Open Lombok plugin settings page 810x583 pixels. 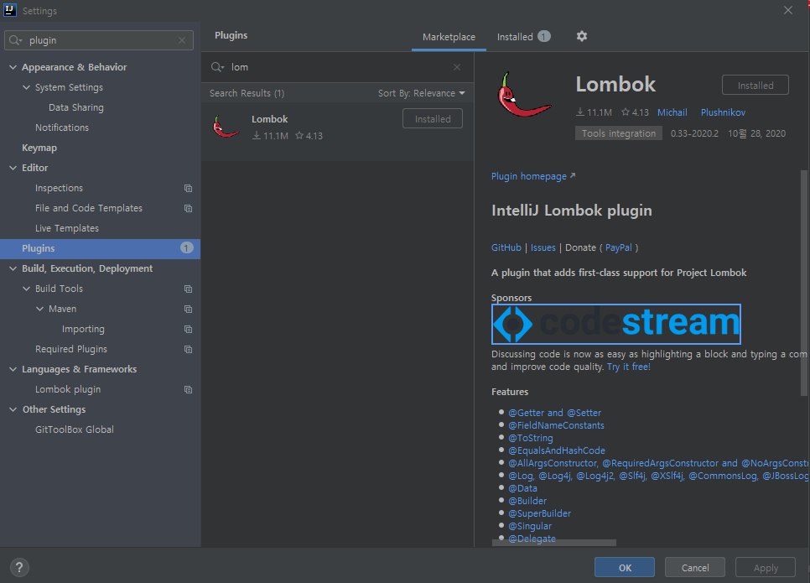(x=68, y=390)
